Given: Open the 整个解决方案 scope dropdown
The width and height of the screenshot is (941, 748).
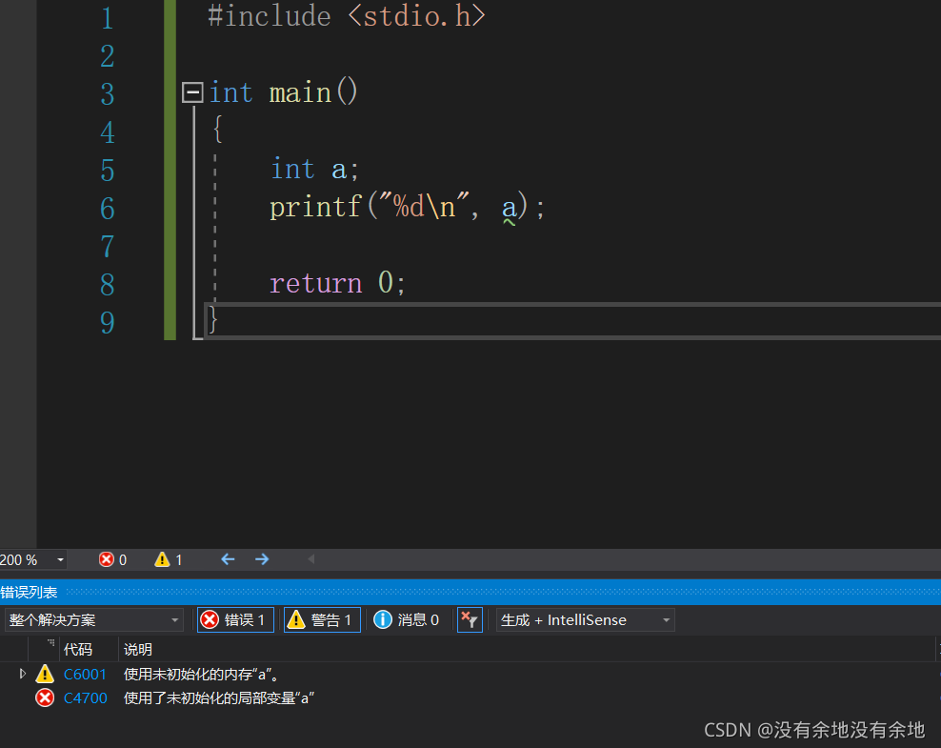Looking at the screenshot, I should 93,619.
